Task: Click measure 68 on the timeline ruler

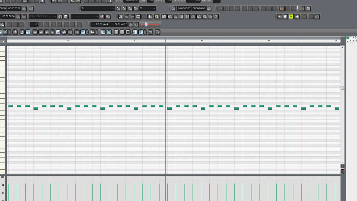Action: 202,41
